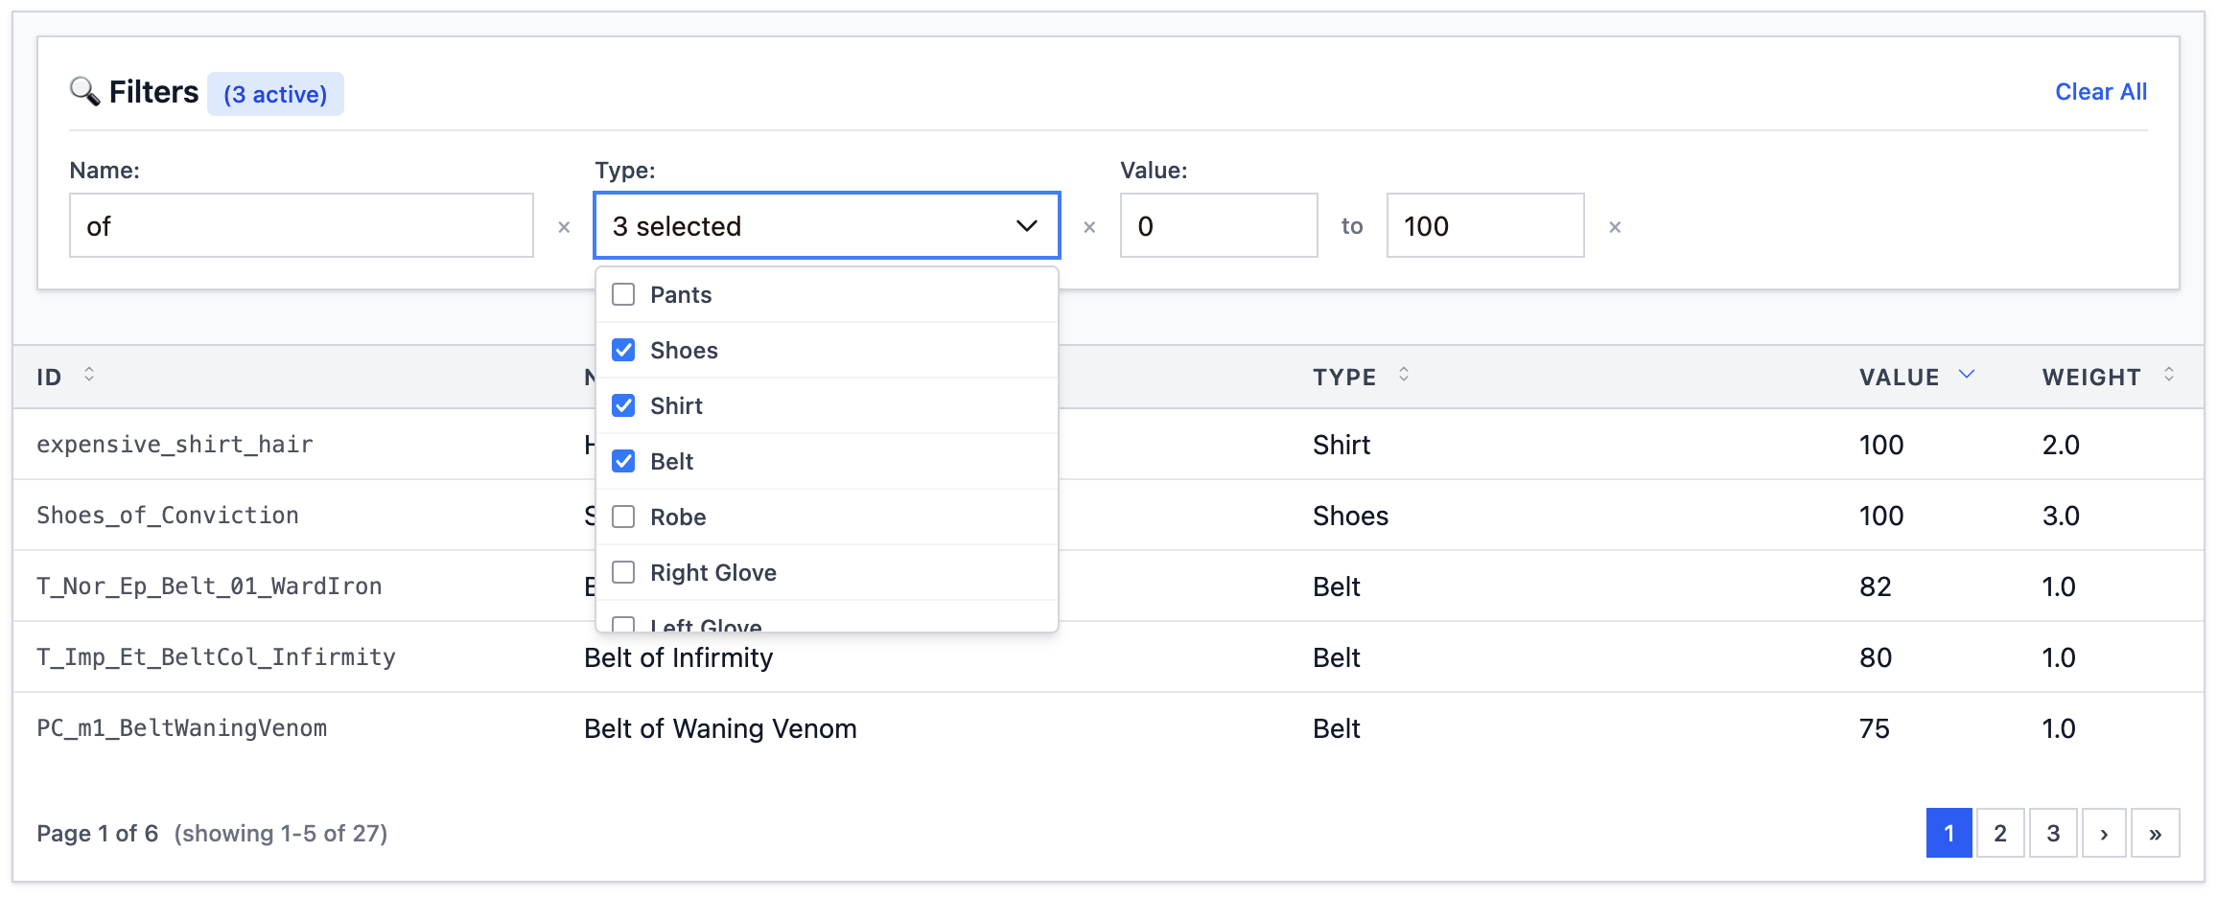Go to page 2 of results
2217x897 pixels.
2000,833
